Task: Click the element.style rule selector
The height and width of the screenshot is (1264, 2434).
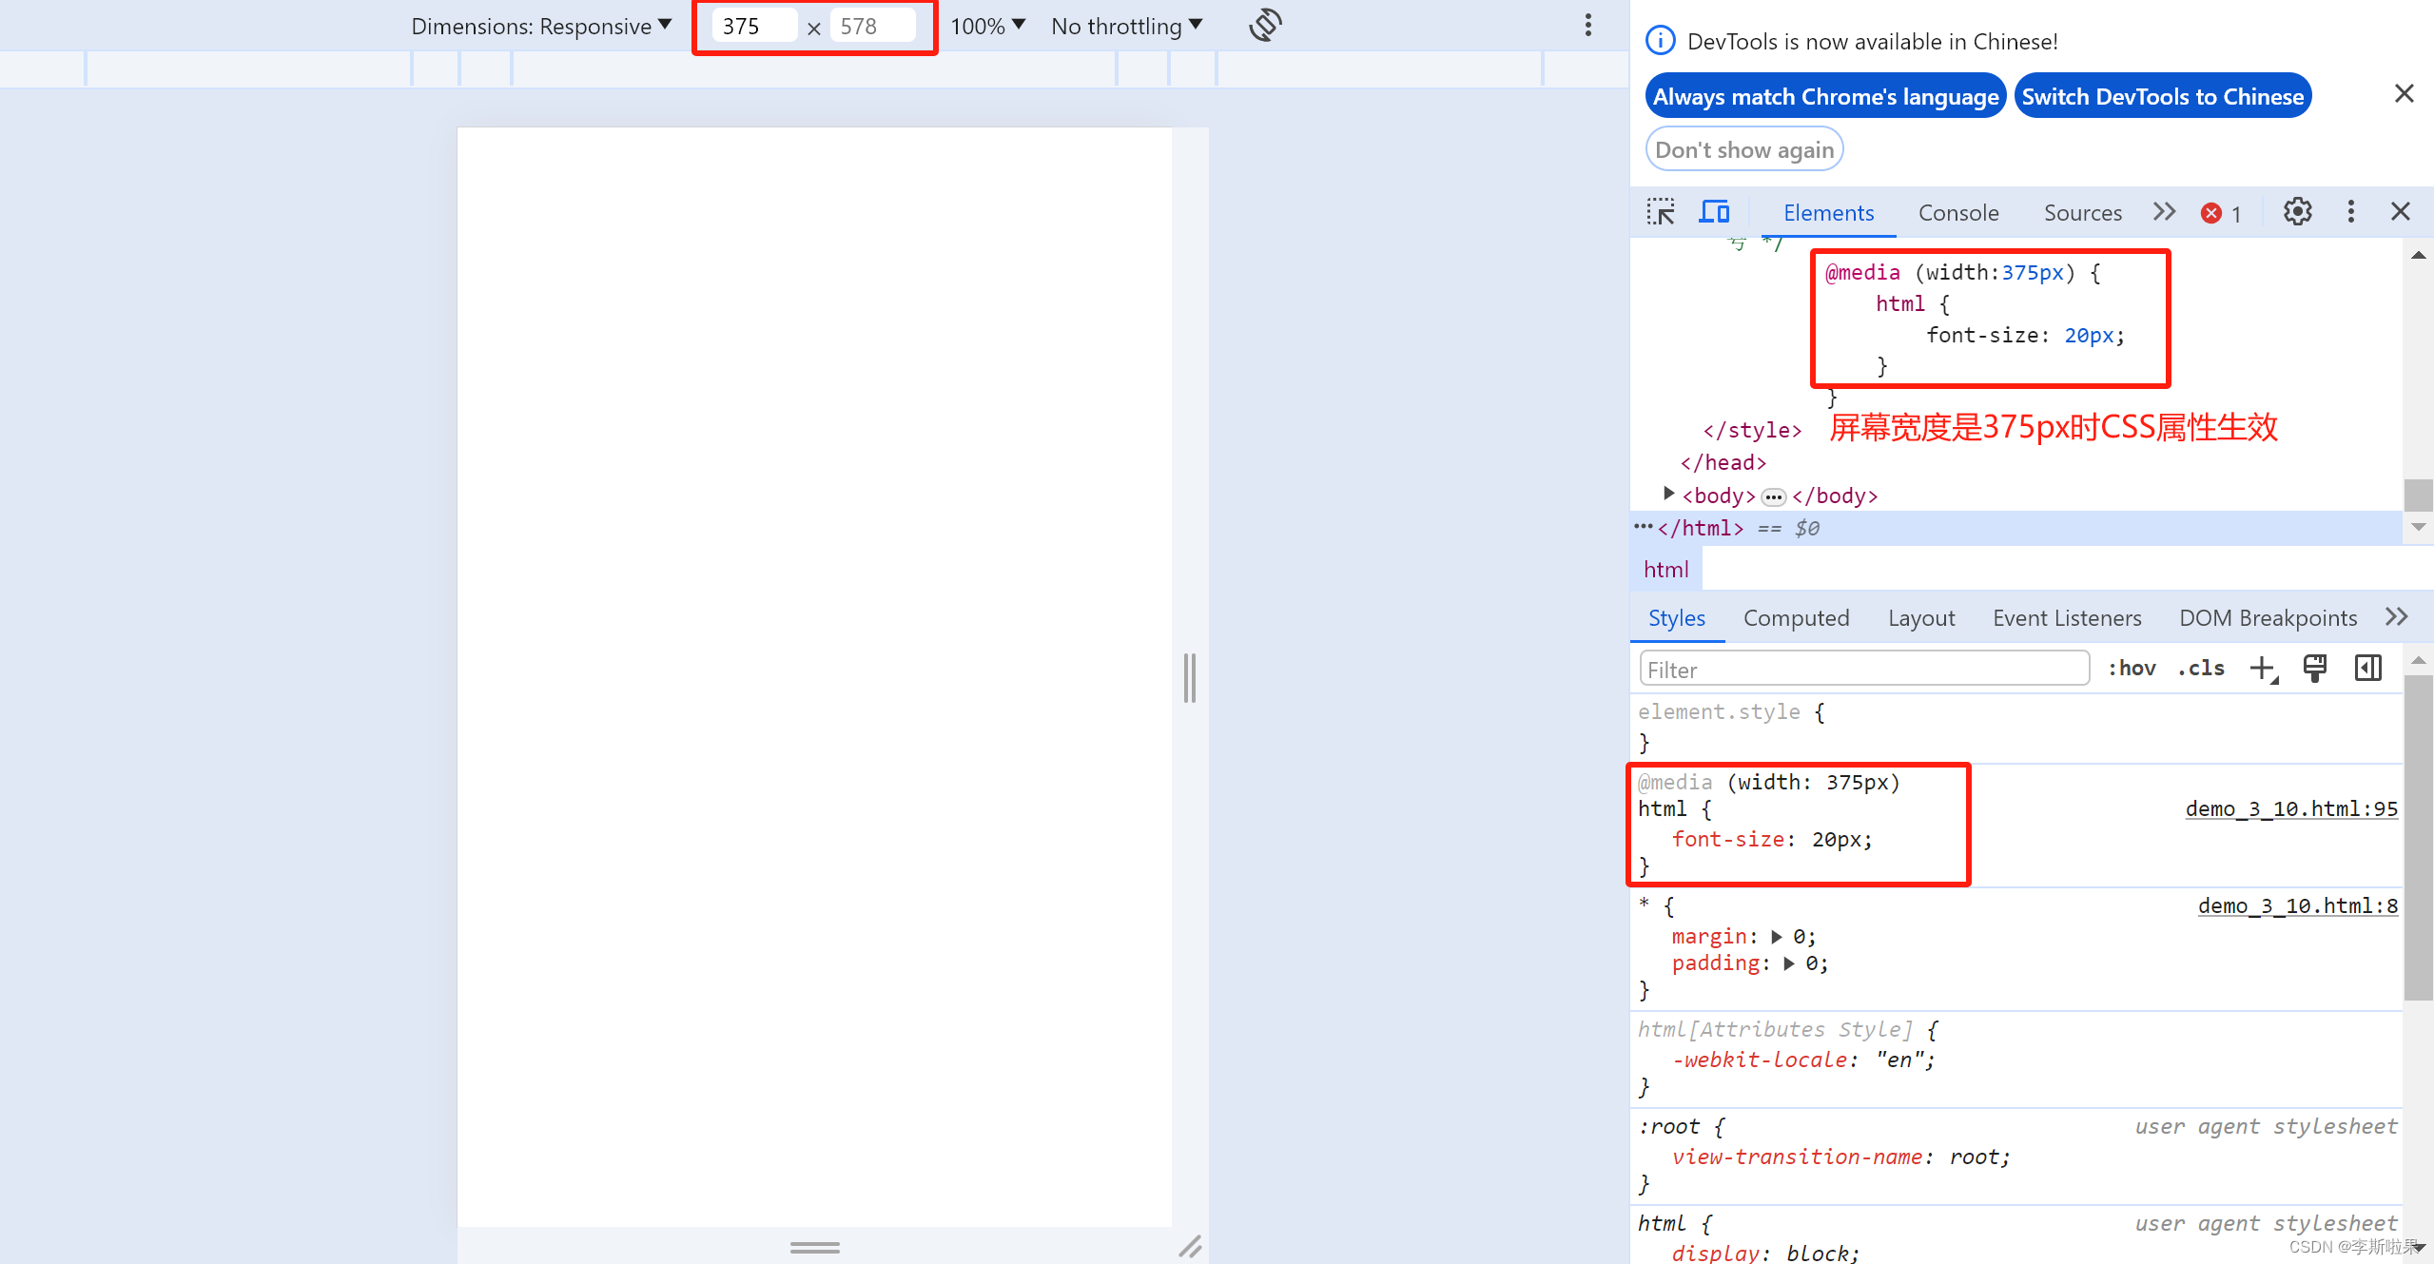Action: point(1718,711)
